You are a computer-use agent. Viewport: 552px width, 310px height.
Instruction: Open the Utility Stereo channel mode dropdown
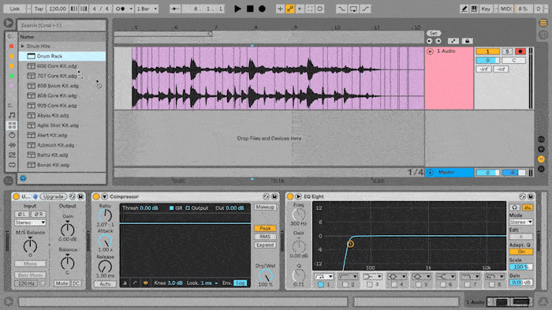(30, 222)
